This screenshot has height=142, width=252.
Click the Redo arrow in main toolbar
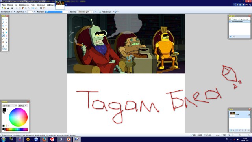coord(36,8)
